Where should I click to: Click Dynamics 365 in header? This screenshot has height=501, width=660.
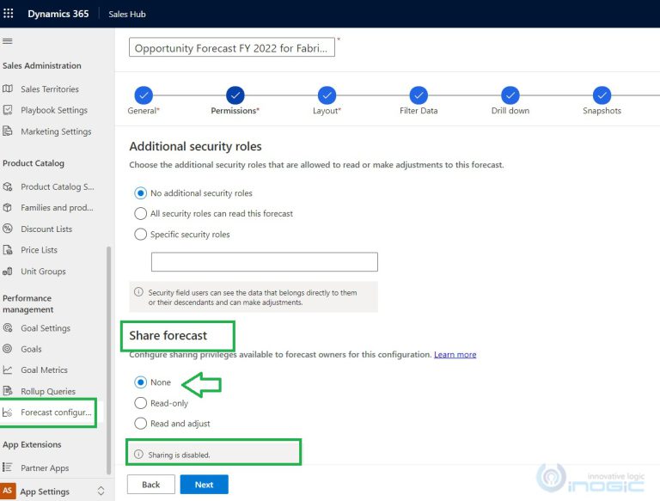click(x=58, y=14)
